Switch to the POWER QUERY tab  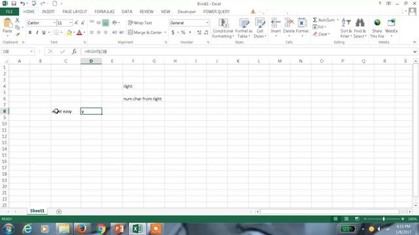[217, 12]
